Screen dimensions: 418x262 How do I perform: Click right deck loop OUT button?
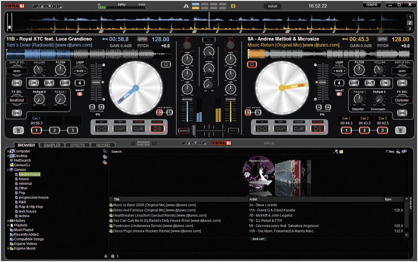coord(370,83)
